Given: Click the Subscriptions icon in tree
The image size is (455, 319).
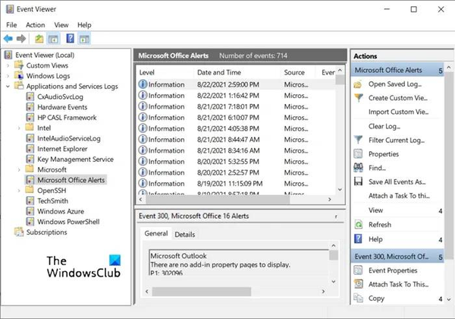Looking at the screenshot, I should pyautogui.click(x=19, y=232).
